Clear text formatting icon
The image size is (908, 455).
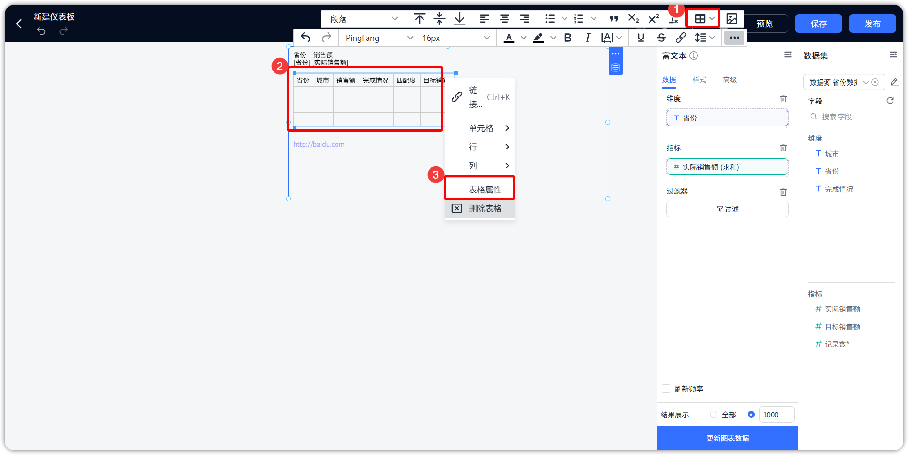(x=673, y=19)
